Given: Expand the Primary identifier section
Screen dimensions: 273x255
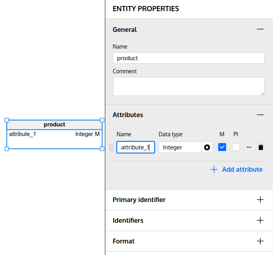Looking at the screenshot, I should click(x=260, y=200).
